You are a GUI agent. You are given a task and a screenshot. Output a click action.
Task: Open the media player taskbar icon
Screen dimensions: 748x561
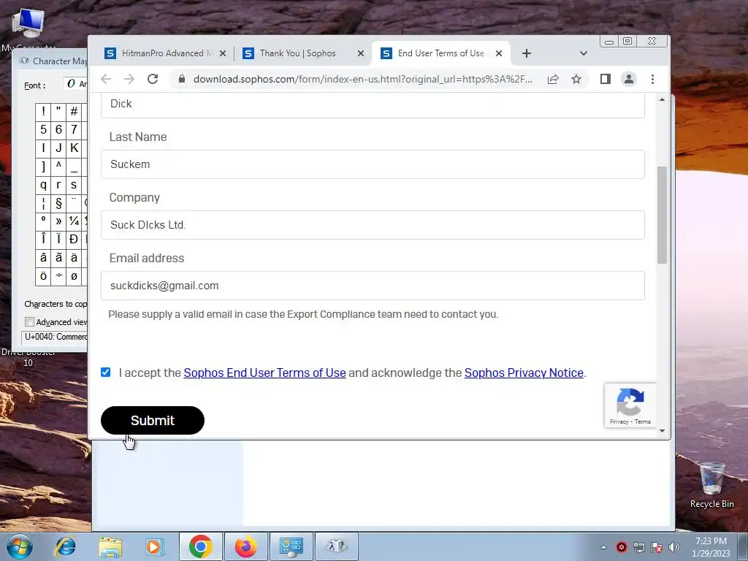[155, 546]
